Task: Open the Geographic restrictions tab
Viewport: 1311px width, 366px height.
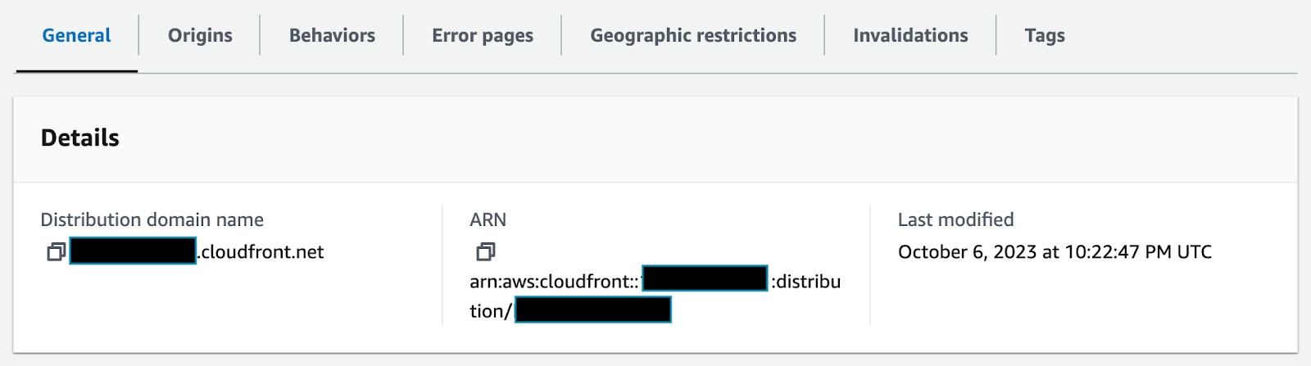Action: pos(693,35)
